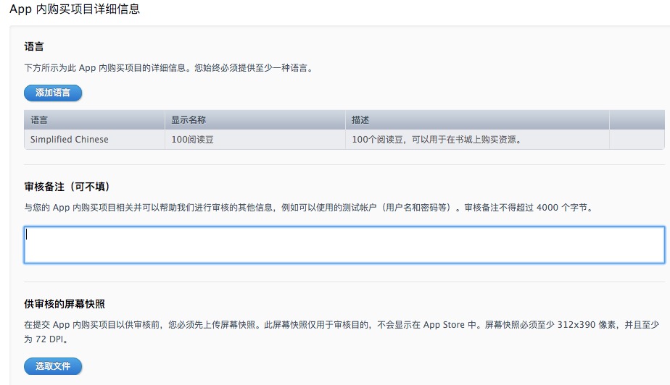Click the 添加语言 button

point(53,93)
